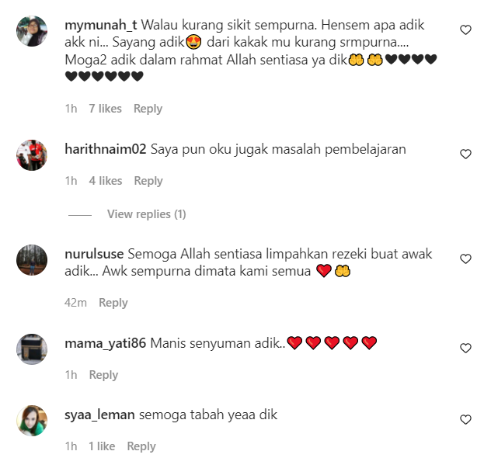The image size is (484, 465).
Task: Heart the mama_yati86 comment
Action: tap(465, 348)
